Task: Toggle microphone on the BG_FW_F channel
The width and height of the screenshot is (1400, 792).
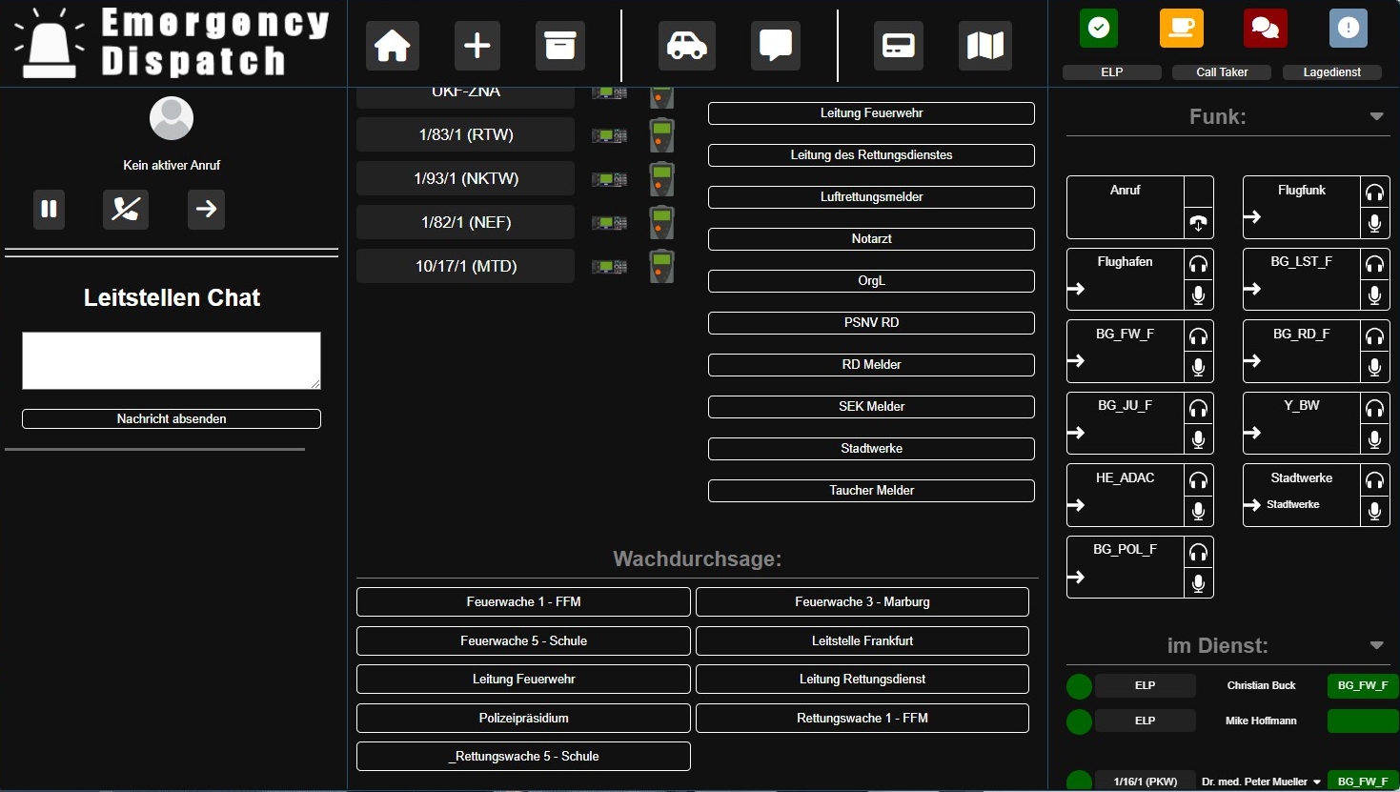Action: click(1198, 367)
